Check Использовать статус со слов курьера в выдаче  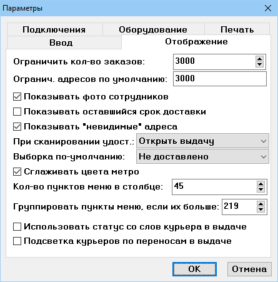coord(17,226)
